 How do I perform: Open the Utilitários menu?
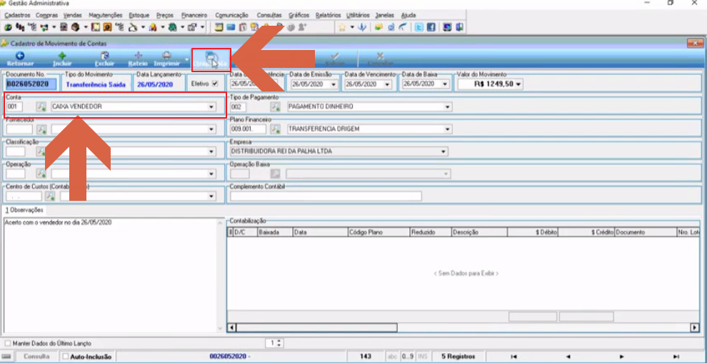(x=358, y=15)
